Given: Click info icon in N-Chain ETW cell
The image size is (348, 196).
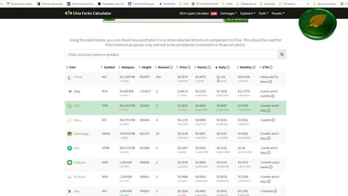Looking at the screenshot, I should click(269, 181).
